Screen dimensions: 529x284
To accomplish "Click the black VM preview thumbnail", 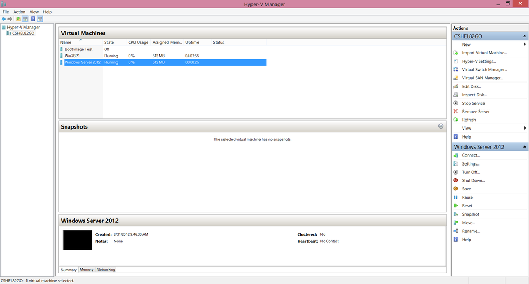I will [78, 240].
